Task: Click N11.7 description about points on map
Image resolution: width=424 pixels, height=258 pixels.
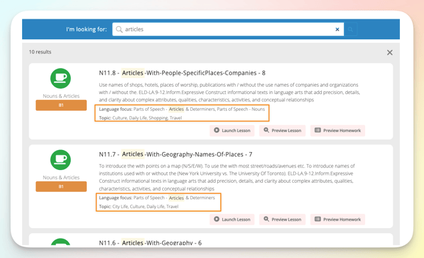Action: pos(227,177)
